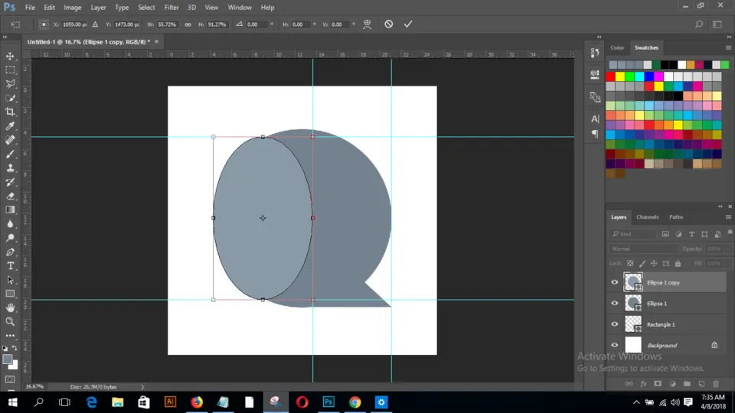Viewport: 735px width, 413px height.
Task: Open the Layers panel menu
Action: coord(728,217)
